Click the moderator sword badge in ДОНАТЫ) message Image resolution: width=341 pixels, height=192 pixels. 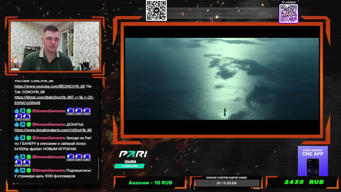click(x=23, y=125)
